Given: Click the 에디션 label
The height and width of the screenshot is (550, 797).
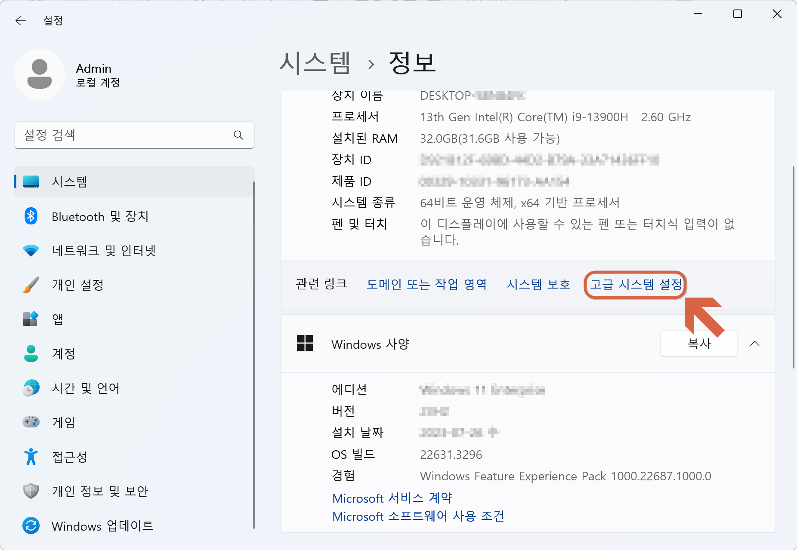Looking at the screenshot, I should (349, 390).
